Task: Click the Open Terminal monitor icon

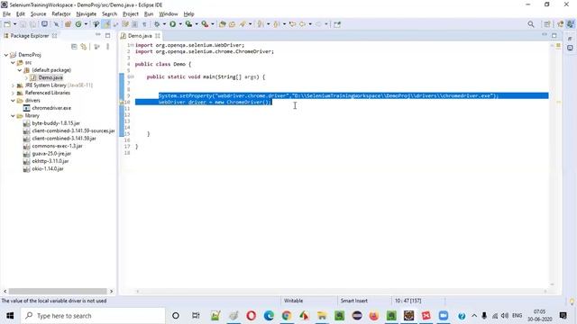Action: point(44,24)
